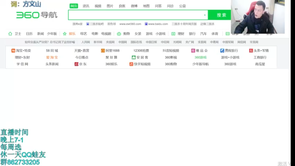This screenshot has height=166, width=295.
Task: Click the green finance icon beside 理财
Action: click(x=173, y=34)
